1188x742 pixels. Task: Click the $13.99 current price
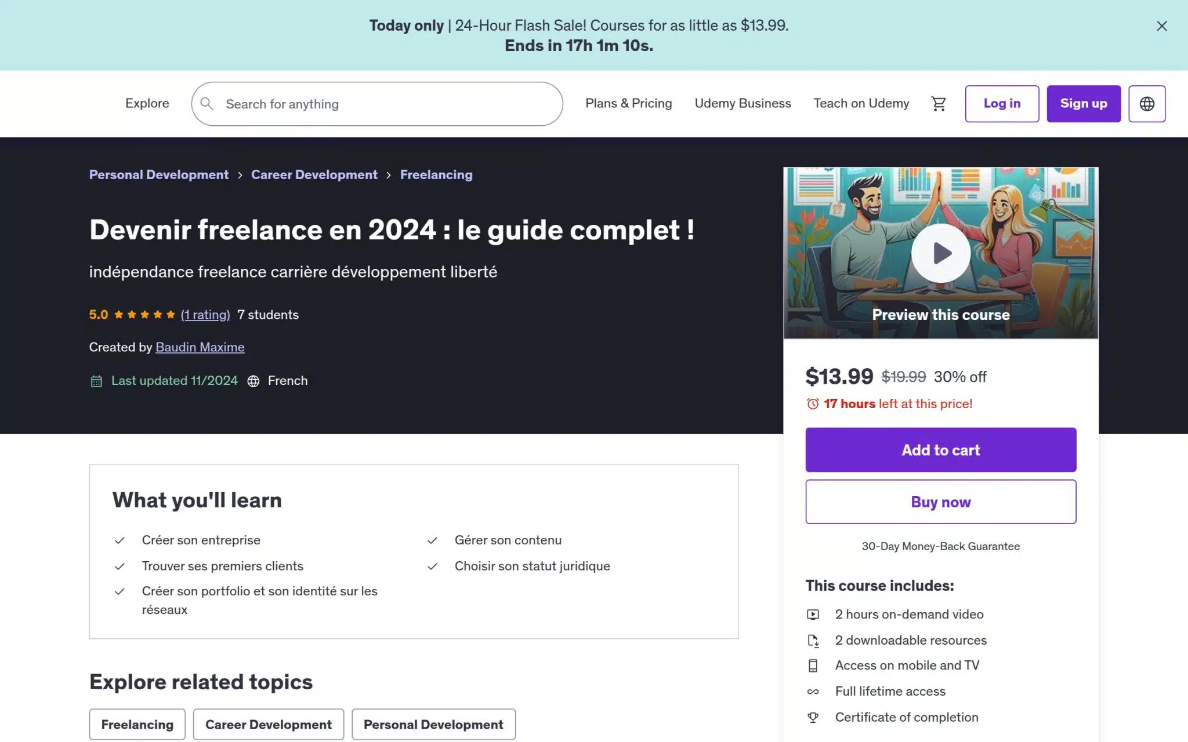tap(839, 377)
